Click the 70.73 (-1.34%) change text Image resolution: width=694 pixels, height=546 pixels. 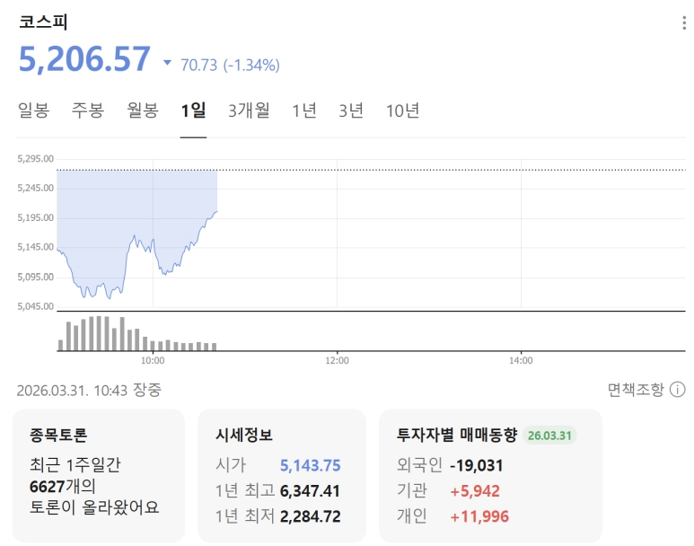pos(230,65)
